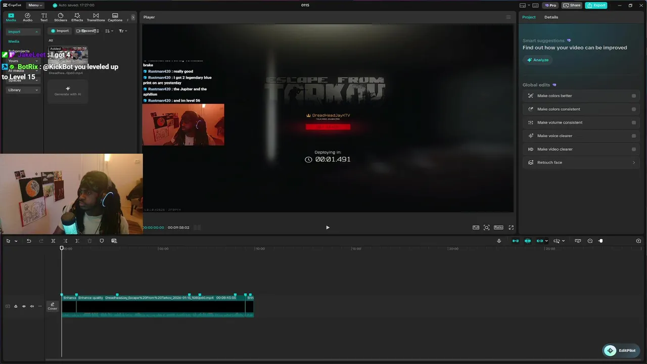Switch to the Details tab

[551, 17]
